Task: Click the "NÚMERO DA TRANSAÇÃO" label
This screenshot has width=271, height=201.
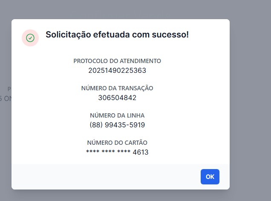Action: pyautogui.click(x=117, y=88)
